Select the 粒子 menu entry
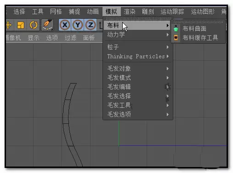The height and width of the screenshot is (173, 233). pos(137,47)
